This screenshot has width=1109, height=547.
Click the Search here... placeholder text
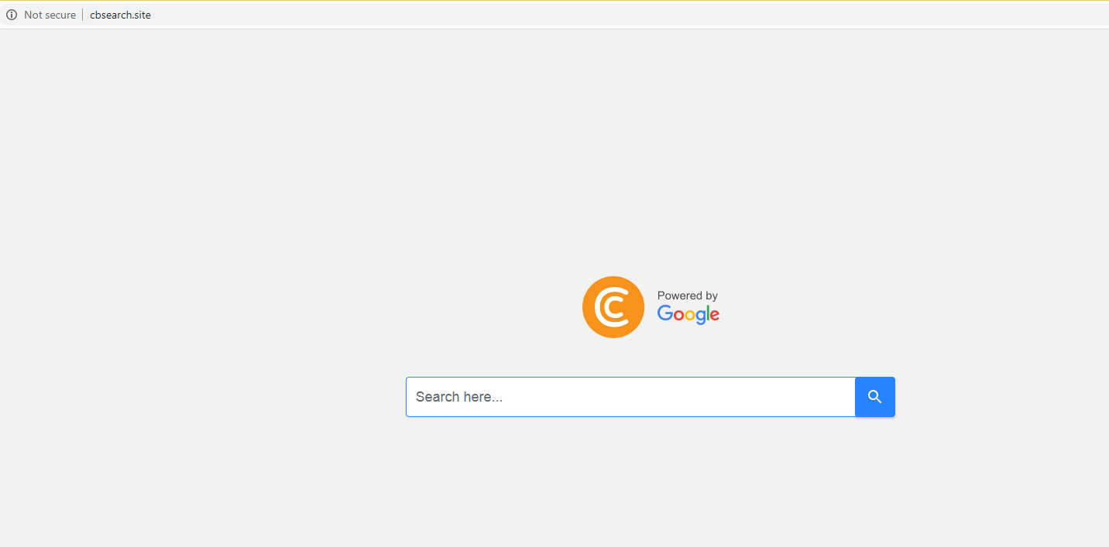[x=459, y=397]
